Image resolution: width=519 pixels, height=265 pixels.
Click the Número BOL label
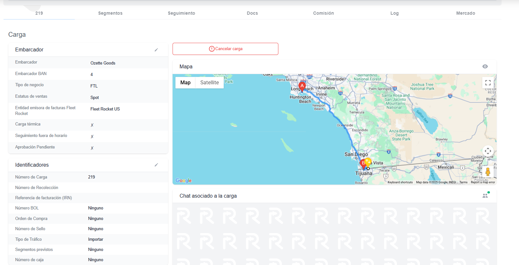(27, 208)
